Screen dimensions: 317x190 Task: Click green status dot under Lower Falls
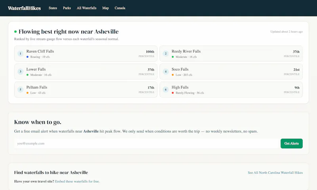[x=27, y=75]
